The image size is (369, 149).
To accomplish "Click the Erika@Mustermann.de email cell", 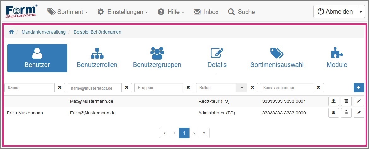I will click(x=93, y=113).
